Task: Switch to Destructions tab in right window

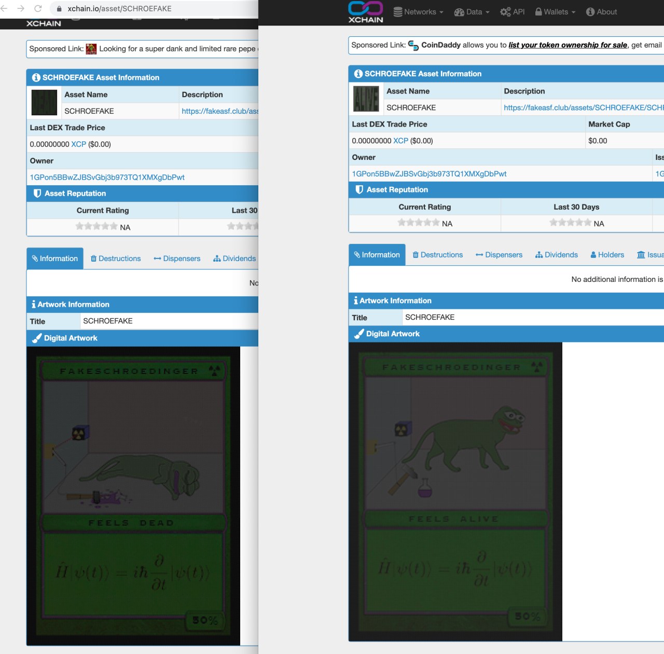Action: [x=438, y=255]
